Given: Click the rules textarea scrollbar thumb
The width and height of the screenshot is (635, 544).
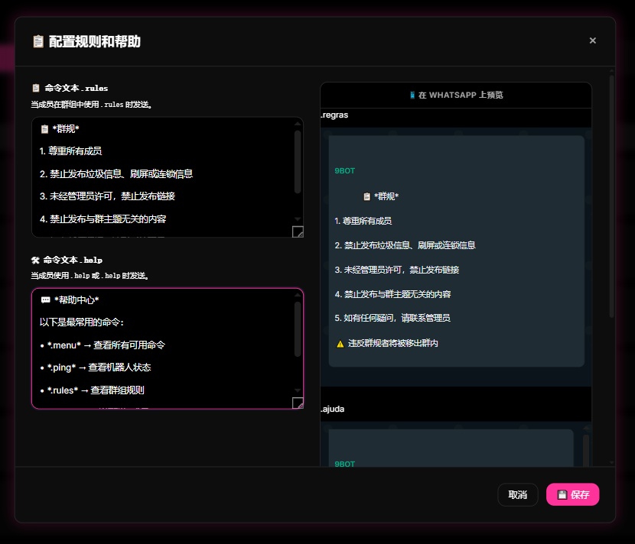Looking at the screenshot, I should click(x=298, y=161).
